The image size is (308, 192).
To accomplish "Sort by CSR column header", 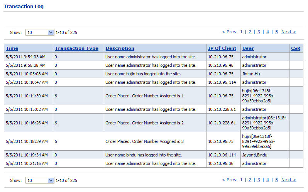I will [295, 48].
